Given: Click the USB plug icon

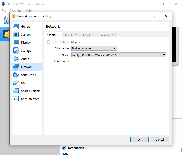Looking at the screenshot, I should [x=16, y=83].
